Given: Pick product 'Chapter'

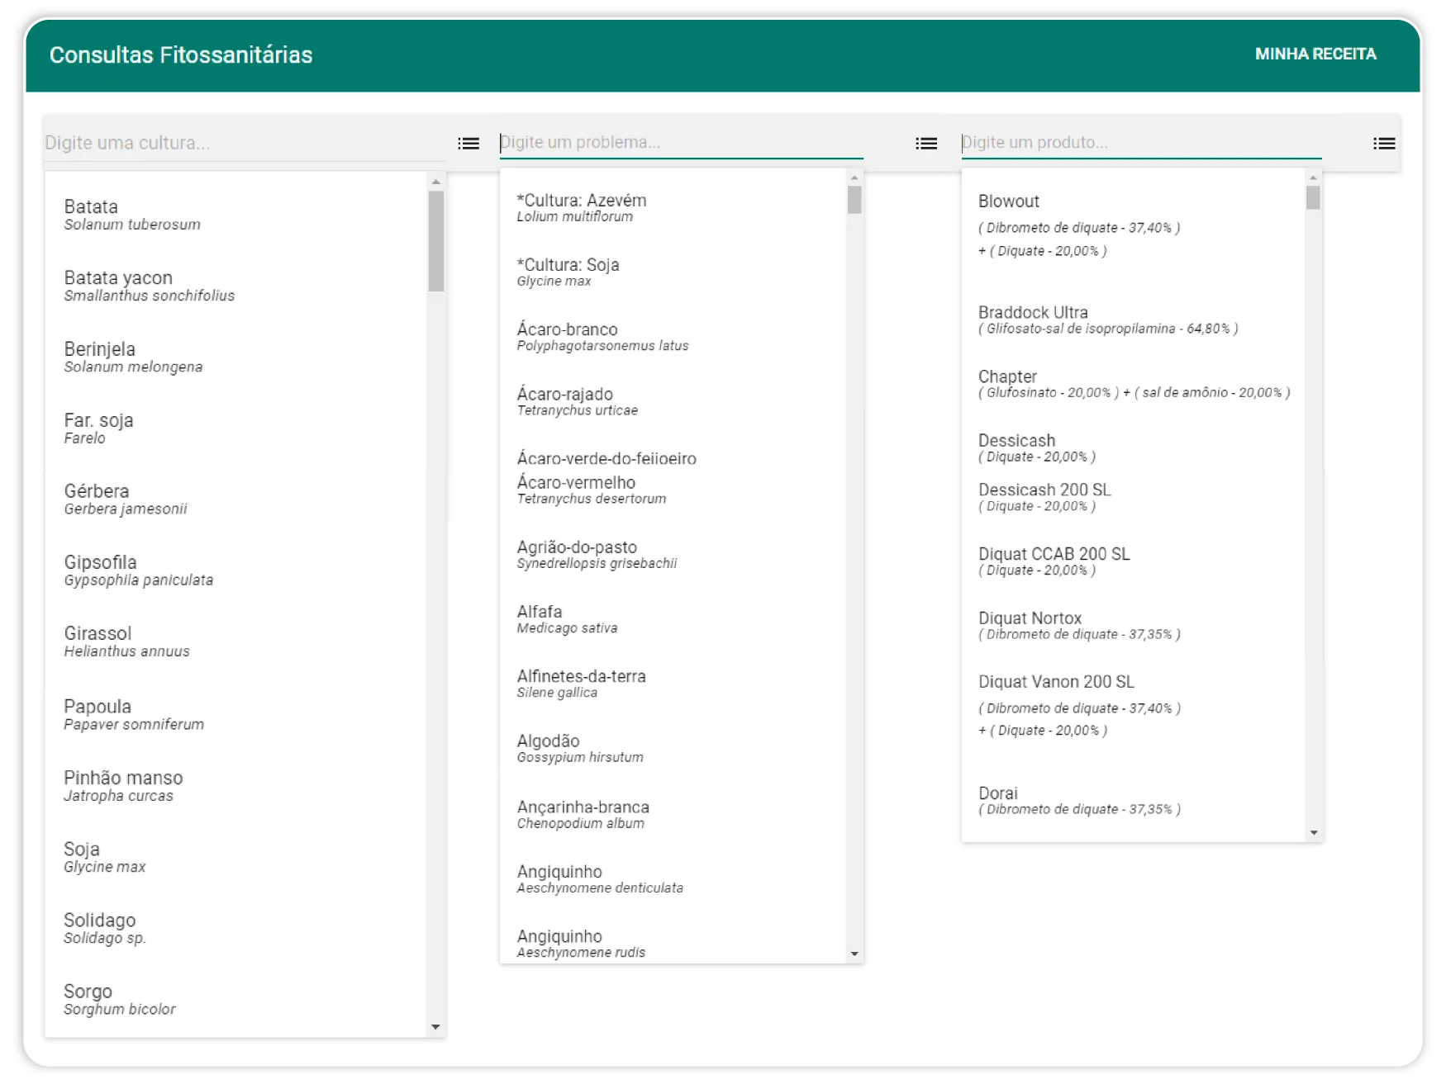Looking at the screenshot, I should coord(1134,384).
